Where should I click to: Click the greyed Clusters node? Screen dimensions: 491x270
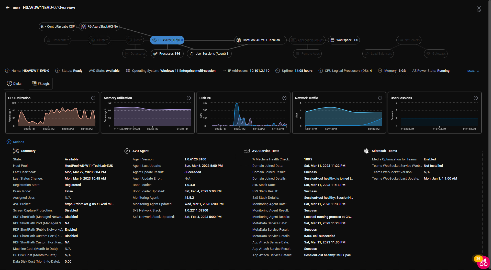99,40
